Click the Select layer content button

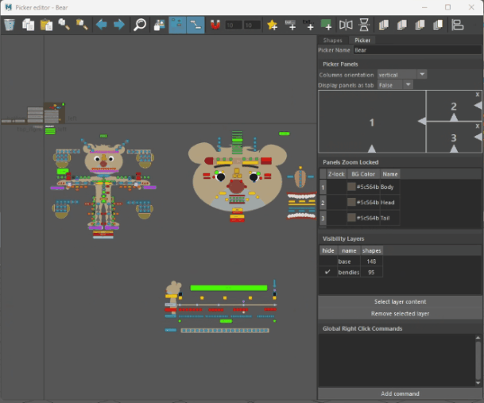click(400, 302)
